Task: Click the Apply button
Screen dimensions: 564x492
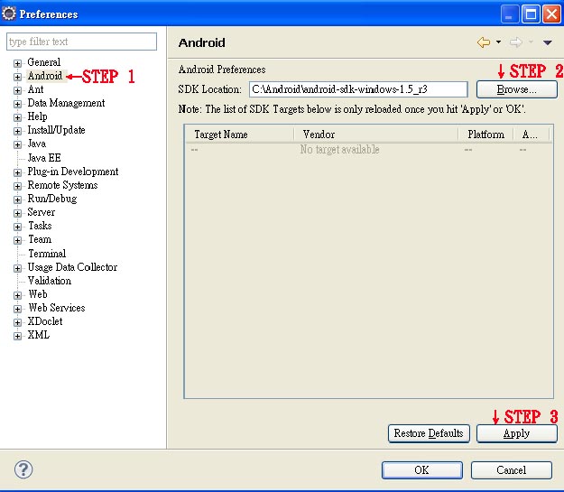Action: tap(517, 433)
